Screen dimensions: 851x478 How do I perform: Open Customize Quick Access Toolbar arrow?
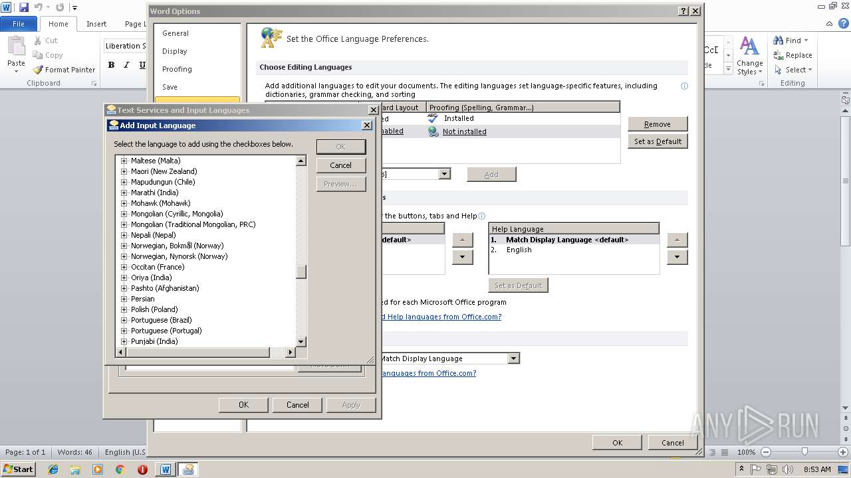74,8
